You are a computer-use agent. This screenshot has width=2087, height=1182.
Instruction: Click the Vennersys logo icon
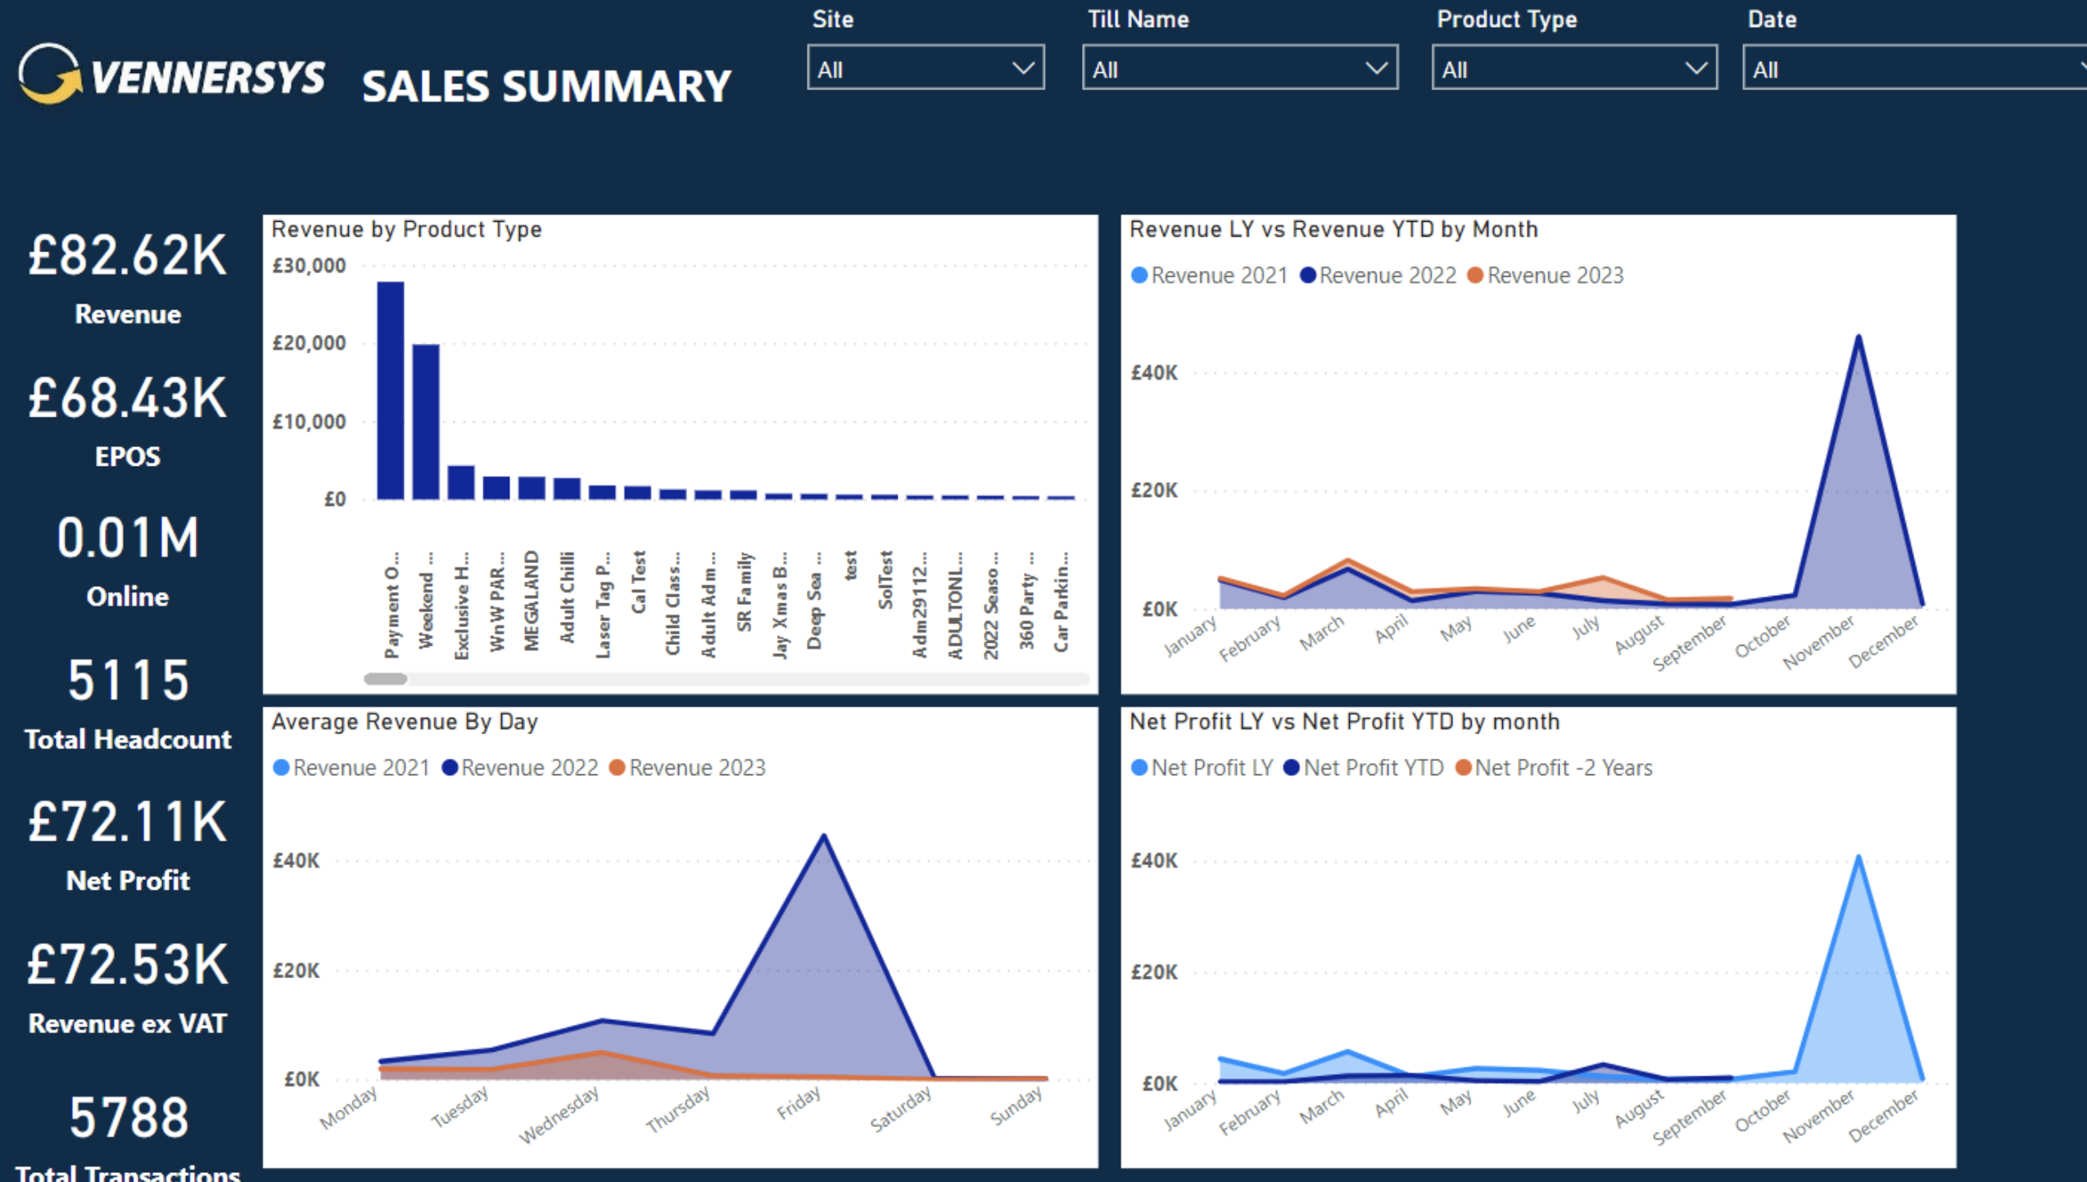pyautogui.click(x=49, y=74)
